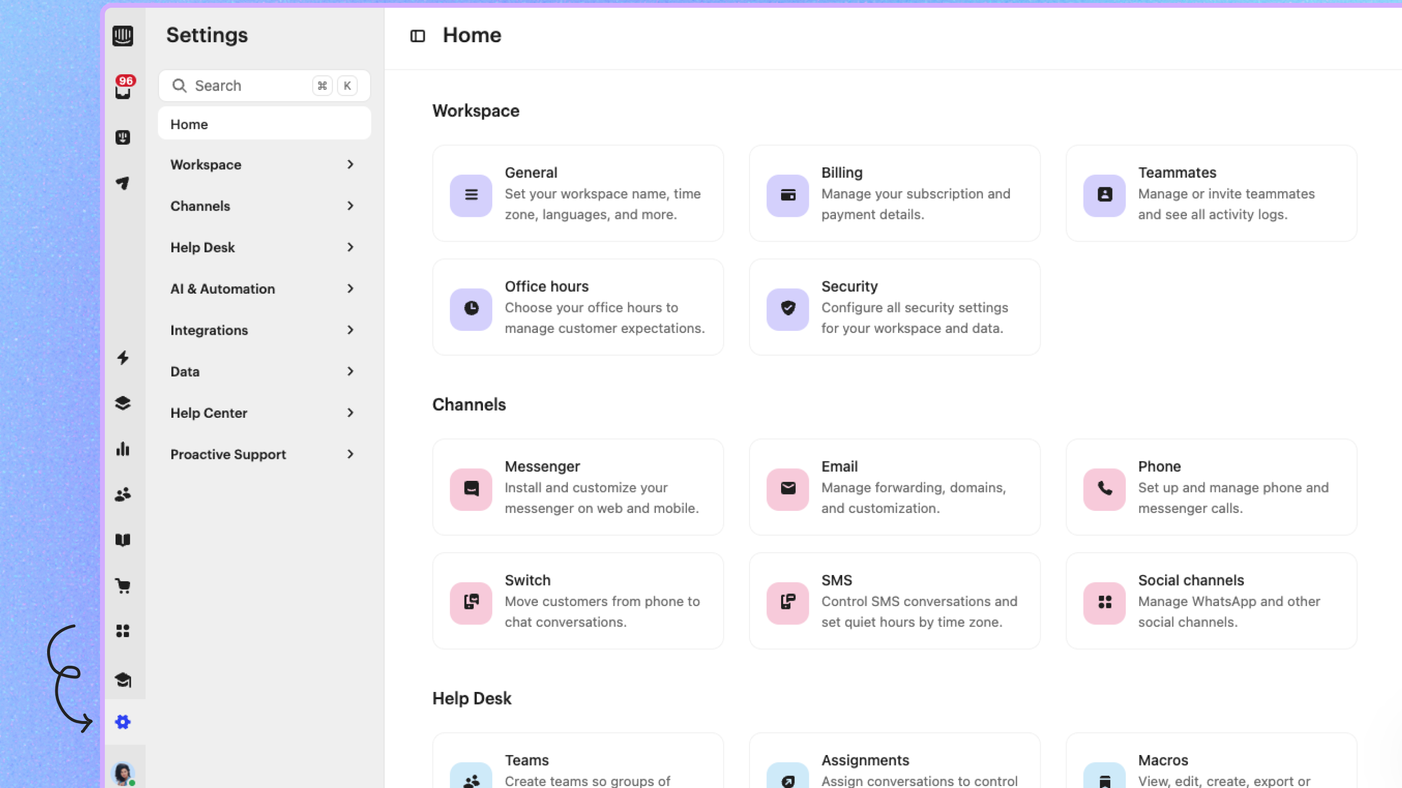
Task: Open the open-book Help Center icon
Action: 122,540
